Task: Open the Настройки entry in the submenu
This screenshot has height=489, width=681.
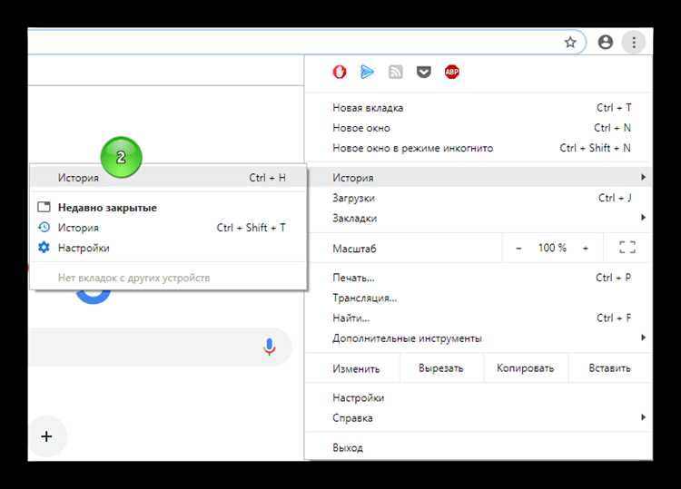Action: [x=169, y=248]
